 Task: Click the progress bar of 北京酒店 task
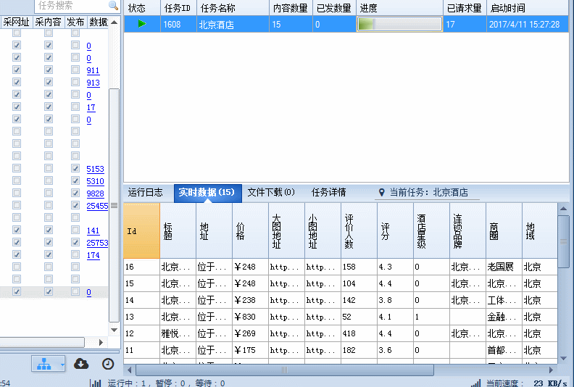tap(399, 24)
